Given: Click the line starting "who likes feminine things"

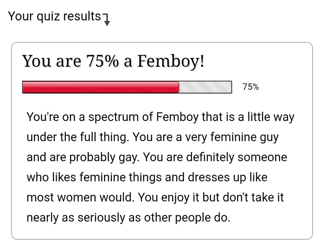Looking at the screenshot, I should tap(147, 178).
